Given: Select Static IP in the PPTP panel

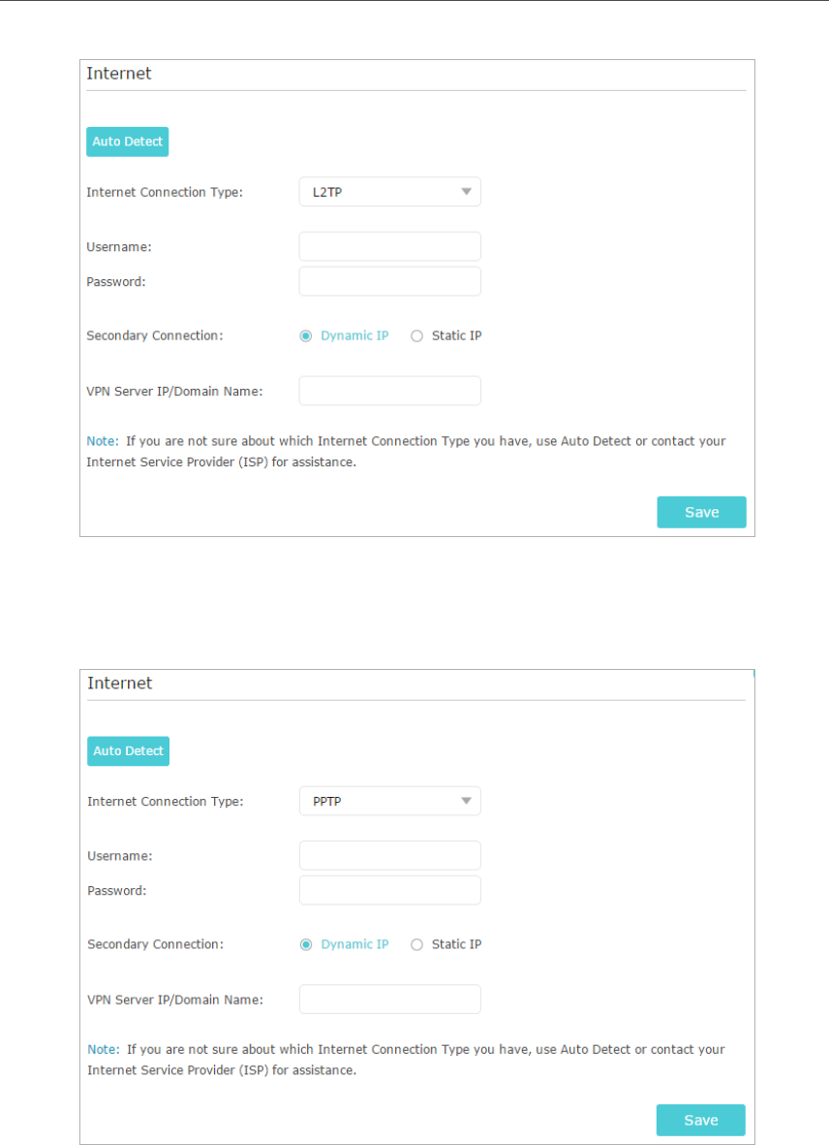Looking at the screenshot, I should (417, 944).
